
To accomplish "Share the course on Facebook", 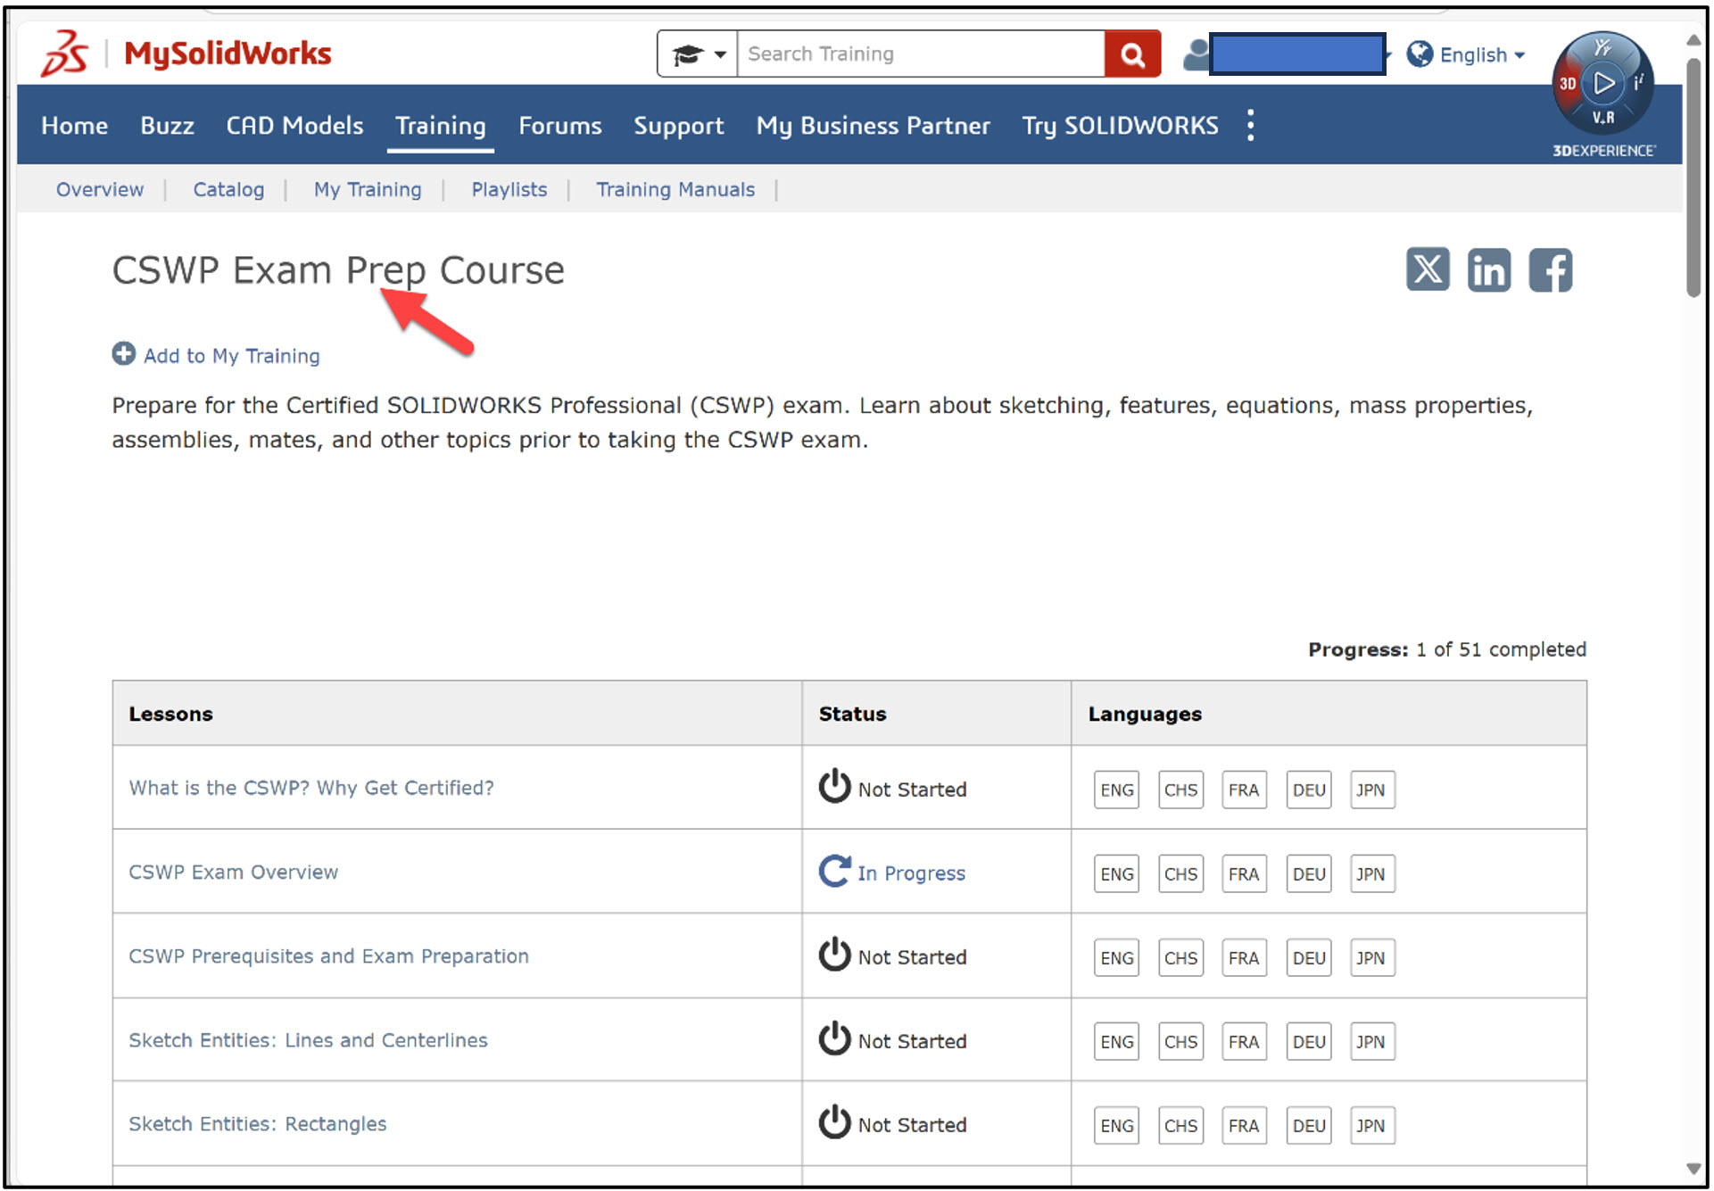I will pos(1550,270).
